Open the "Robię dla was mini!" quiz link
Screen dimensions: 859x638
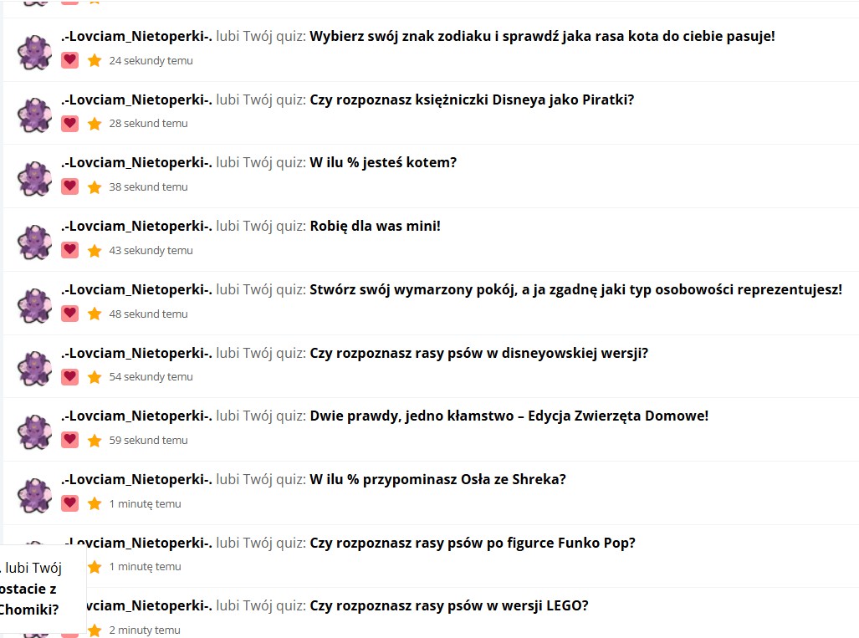tap(375, 227)
